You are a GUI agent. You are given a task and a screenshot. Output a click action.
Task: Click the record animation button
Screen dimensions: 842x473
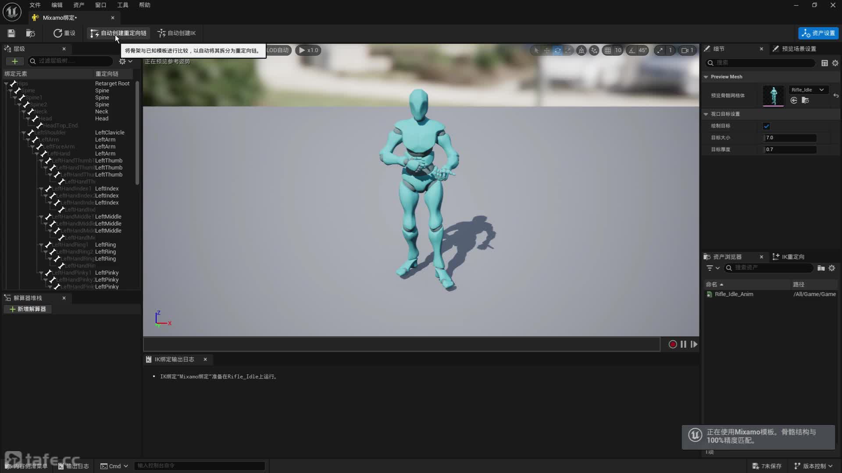coord(672,345)
